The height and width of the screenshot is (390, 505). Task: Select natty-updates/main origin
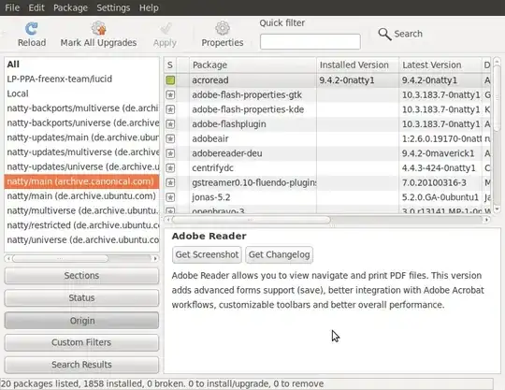click(81, 137)
